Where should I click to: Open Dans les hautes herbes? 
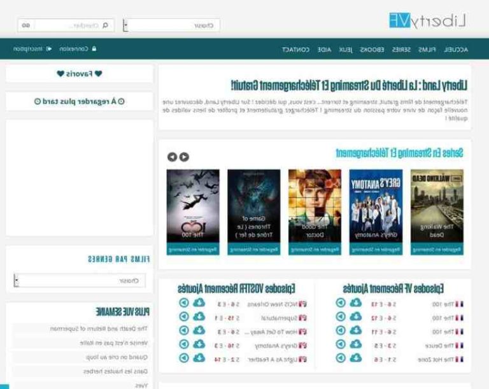pyautogui.click(x=115, y=372)
